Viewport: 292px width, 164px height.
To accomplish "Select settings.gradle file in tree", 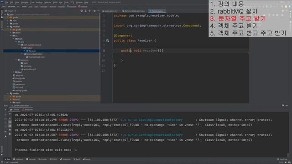I will point(20,90).
